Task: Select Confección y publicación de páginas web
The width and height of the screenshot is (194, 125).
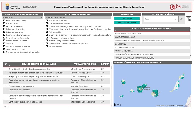Action: pyautogui.click(x=57, y=102)
